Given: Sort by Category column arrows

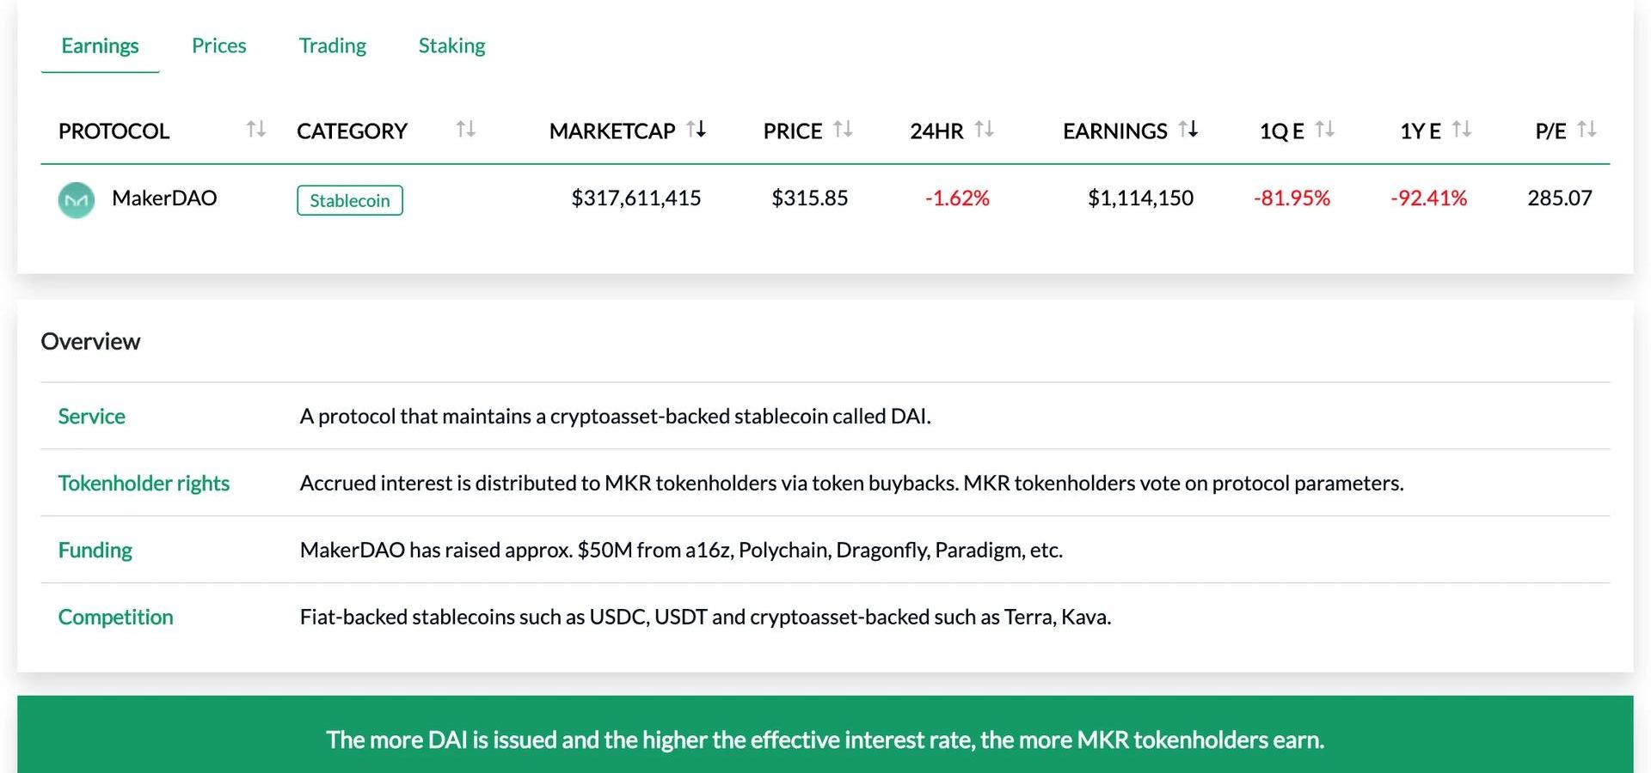Looking at the screenshot, I should (465, 130).
